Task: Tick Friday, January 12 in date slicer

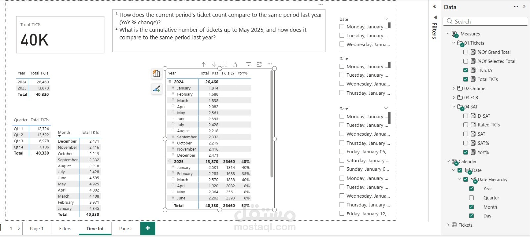Action: click(x=342, y=213)
